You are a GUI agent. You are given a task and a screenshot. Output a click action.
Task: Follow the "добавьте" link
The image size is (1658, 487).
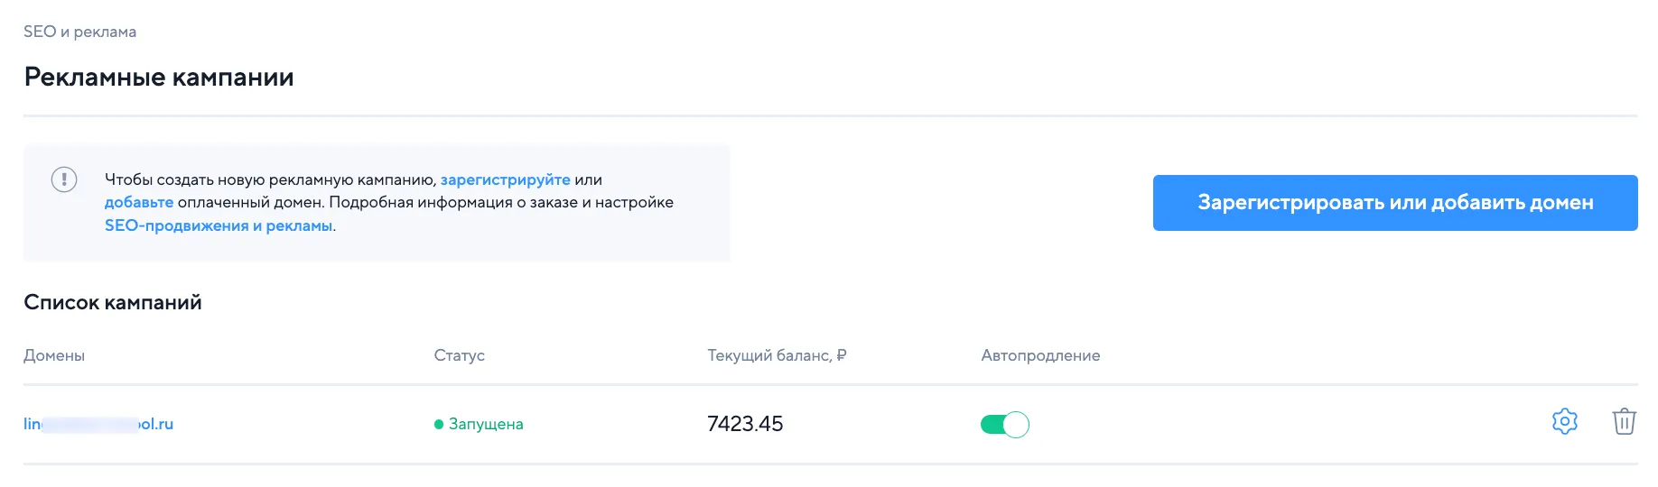139,202
